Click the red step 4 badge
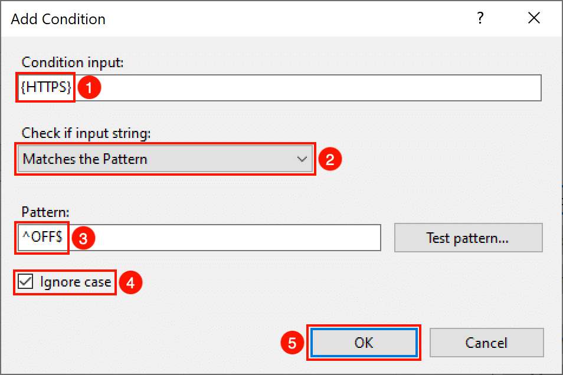The width and height of the screenshot is (563, 375). click(130, 282)
